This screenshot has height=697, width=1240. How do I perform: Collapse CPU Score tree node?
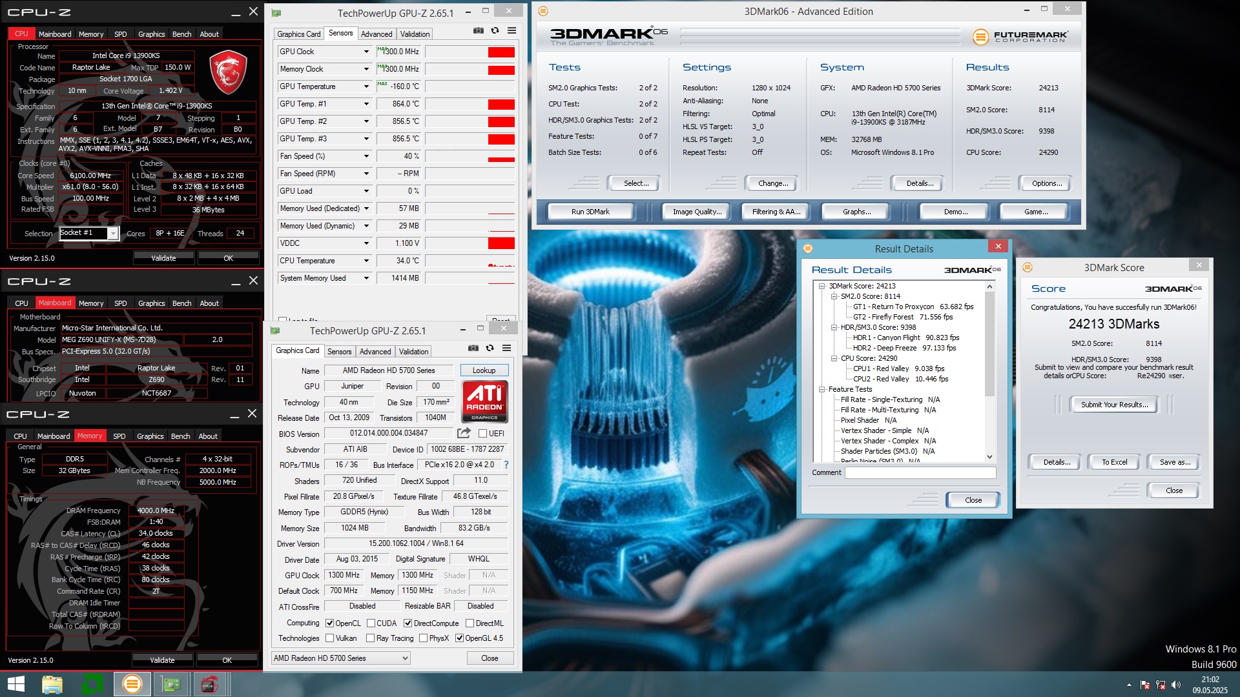pyautogui.click(x=834, y=358)
